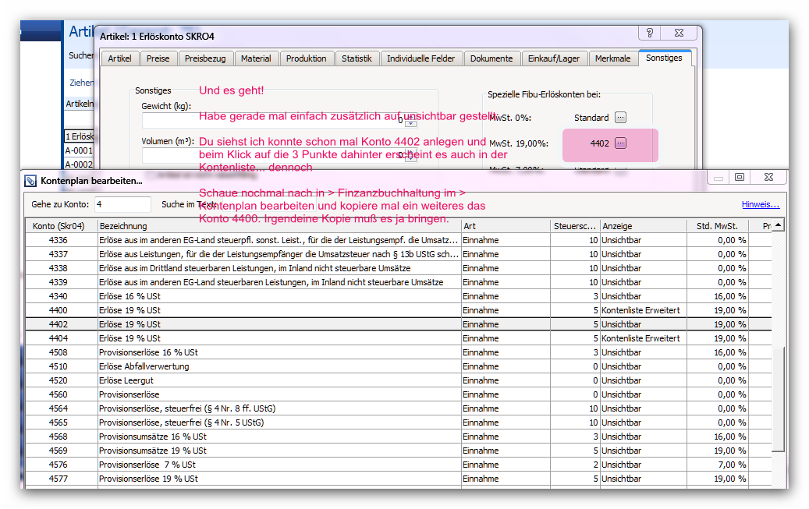
Task: Click the Anzeige column header
Action: click(644, 226)
